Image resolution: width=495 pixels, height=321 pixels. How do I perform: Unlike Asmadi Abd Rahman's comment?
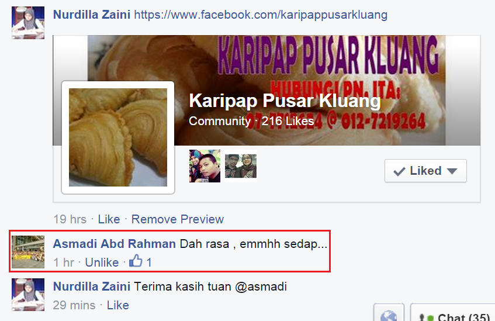coord(102,262)
